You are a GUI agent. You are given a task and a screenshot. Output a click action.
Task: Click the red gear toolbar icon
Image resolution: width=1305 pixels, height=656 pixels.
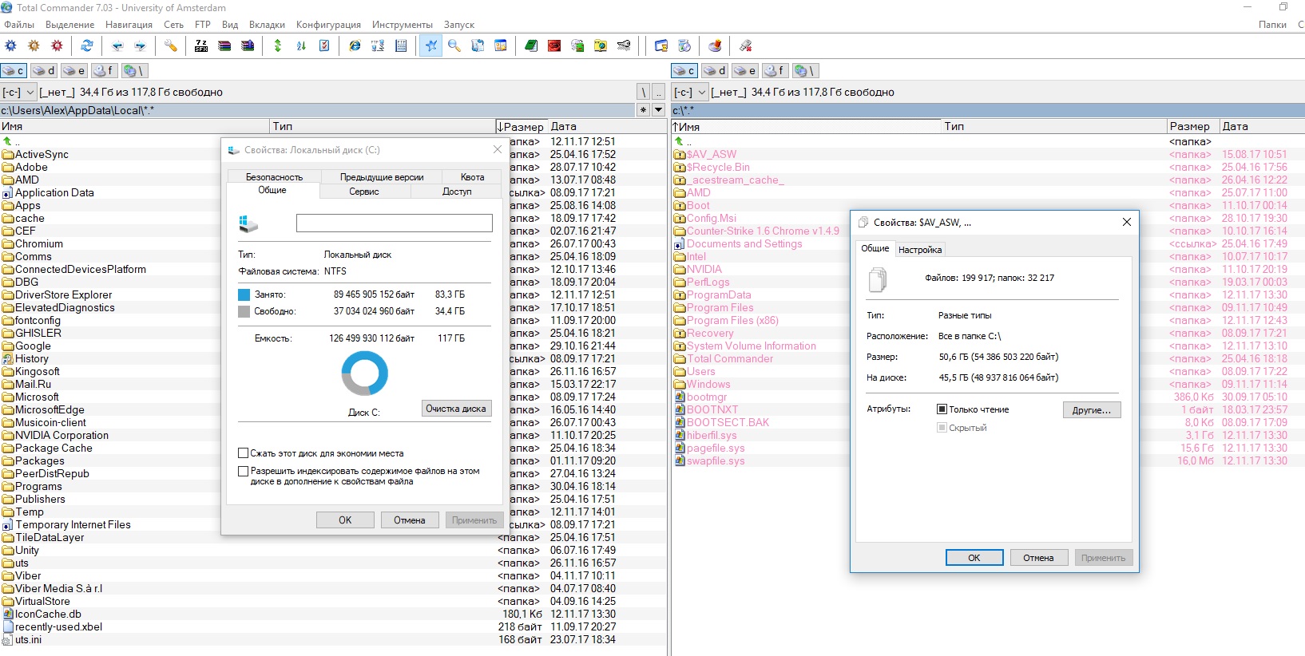coord(58,46)
